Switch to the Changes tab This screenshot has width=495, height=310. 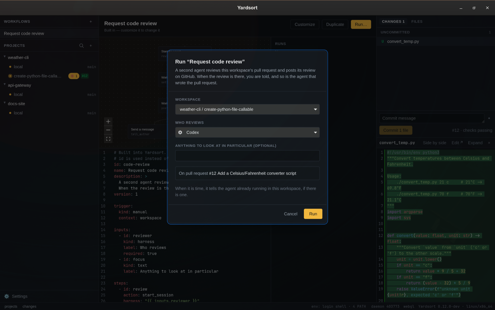(393, 22)
